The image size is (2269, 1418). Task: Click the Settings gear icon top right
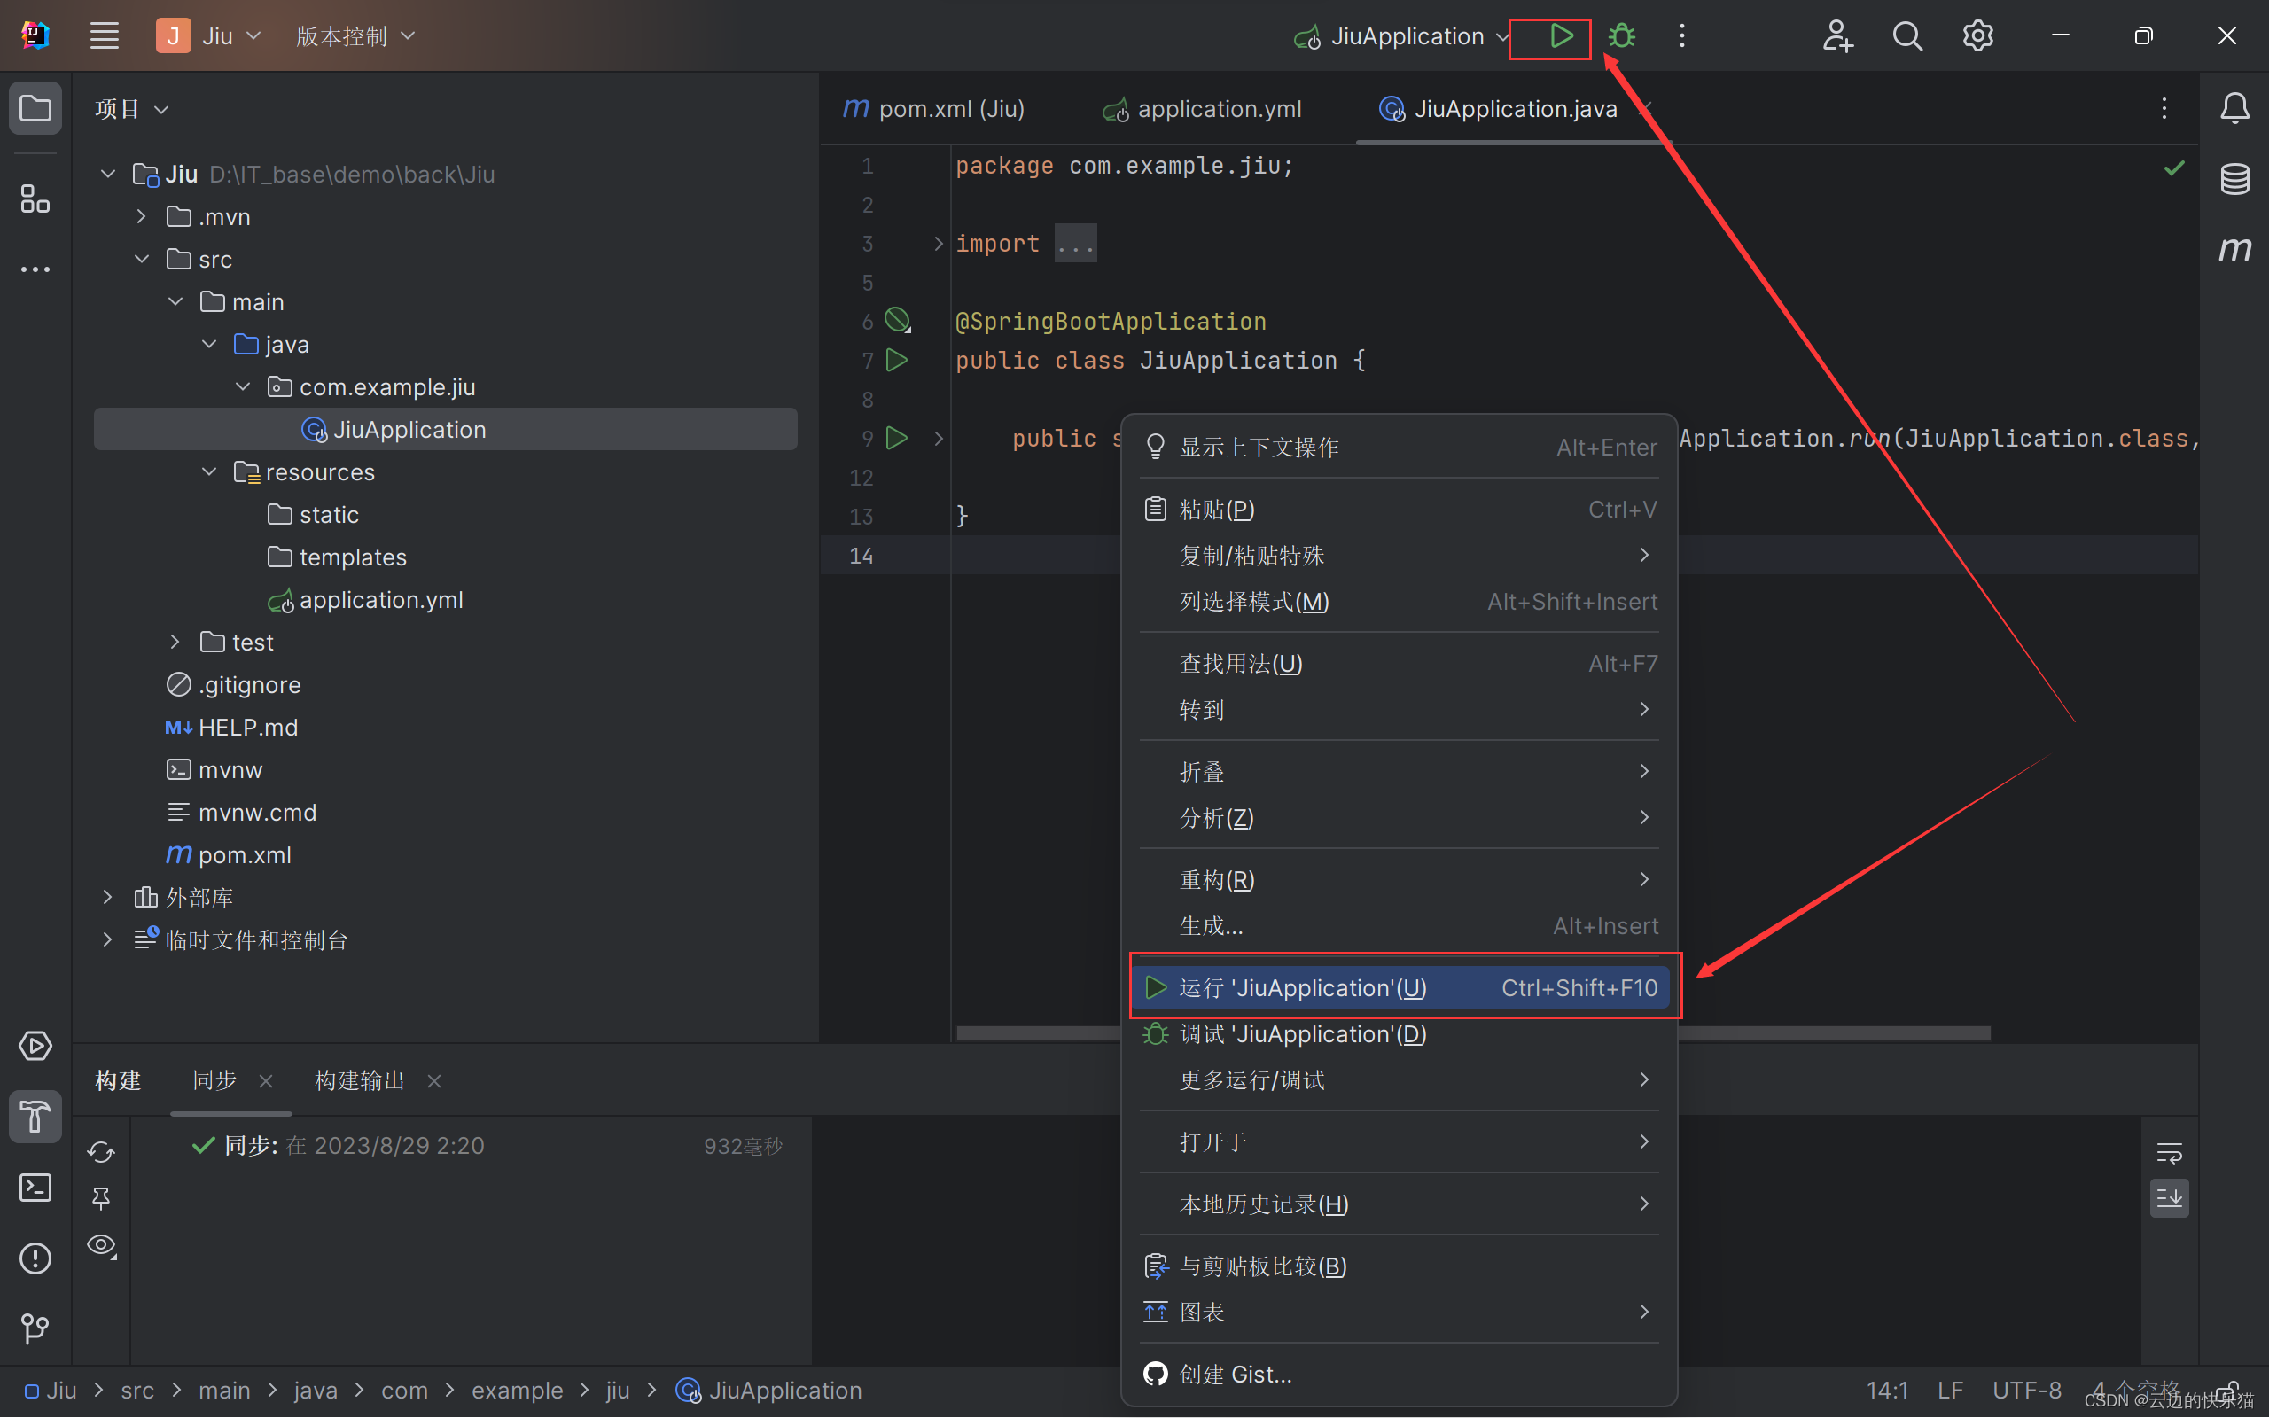[1978, 36]
